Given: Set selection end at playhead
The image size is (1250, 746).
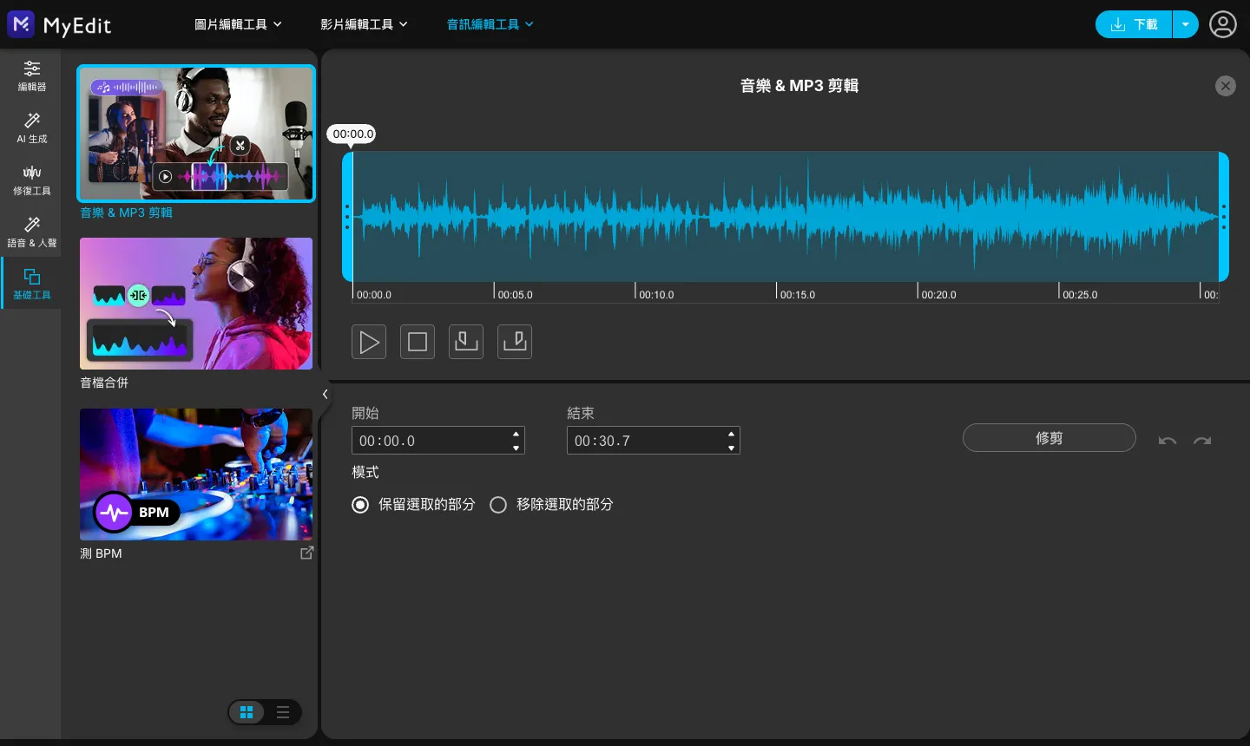Looking at the screenshot, I should [x=515, y=342].
